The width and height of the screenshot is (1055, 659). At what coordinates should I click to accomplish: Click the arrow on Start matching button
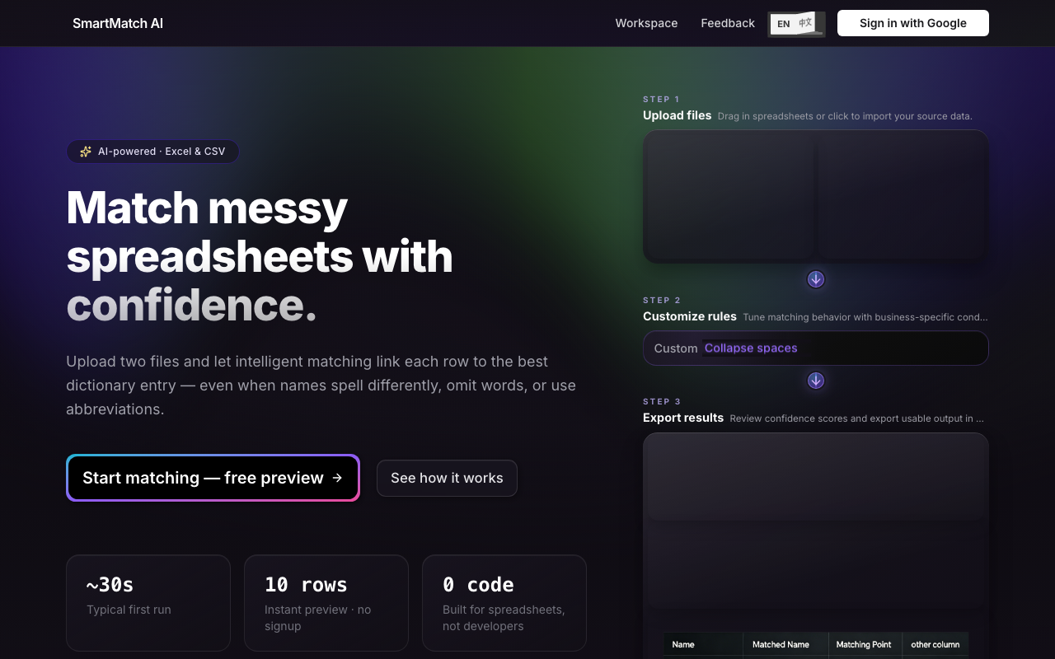point(337,478)
